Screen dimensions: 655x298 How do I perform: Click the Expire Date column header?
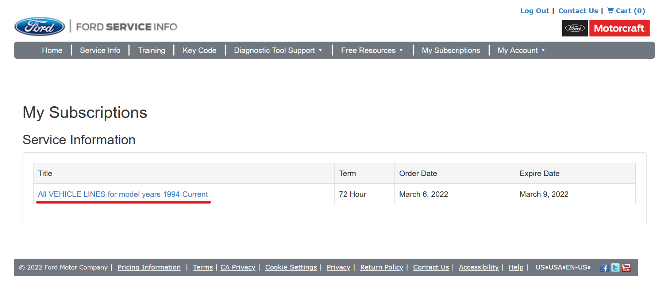[x=575, y=173]
